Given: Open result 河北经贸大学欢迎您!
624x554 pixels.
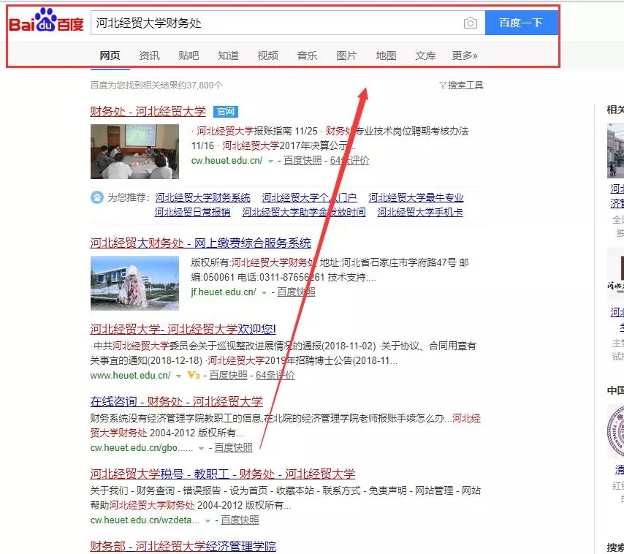Looking at the screenshot, I should pyautogui.click(x=183, y=329).
